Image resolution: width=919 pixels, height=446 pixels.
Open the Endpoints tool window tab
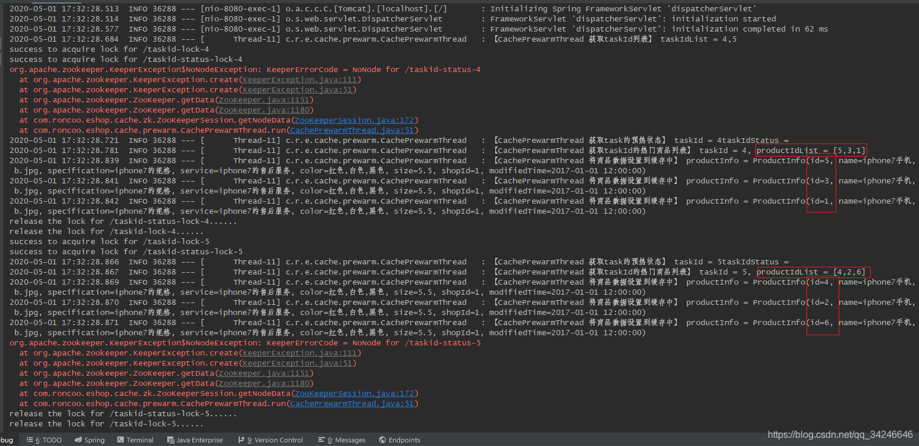point(399,440)
